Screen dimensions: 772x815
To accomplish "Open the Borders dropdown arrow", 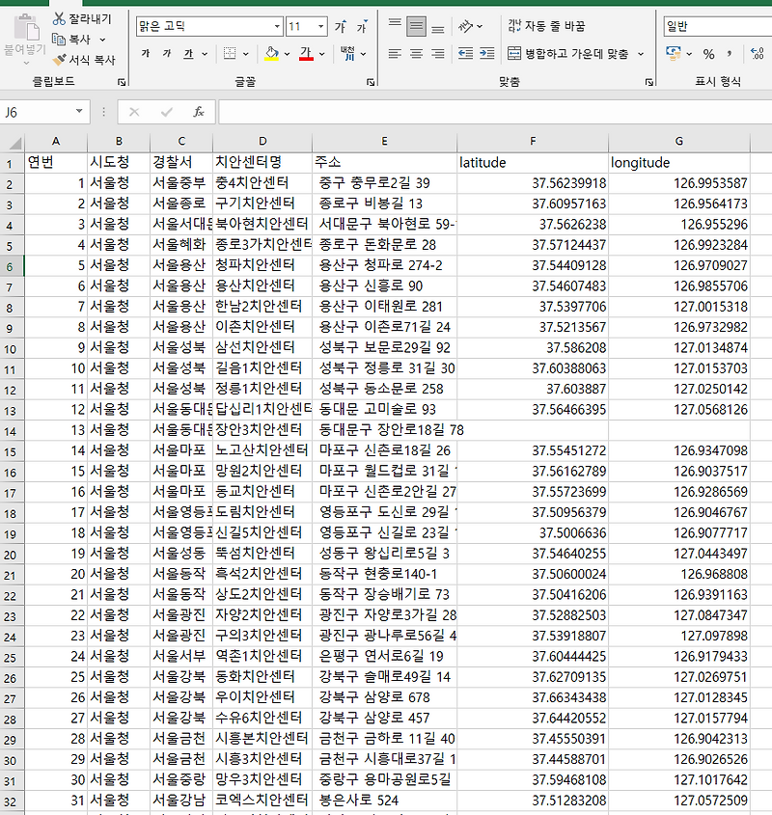I will pos(245,53).
